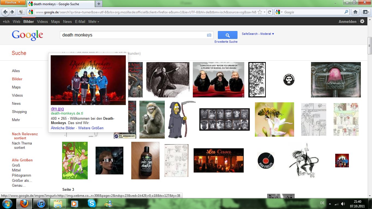Click Weitere Größen in the preview popup
This screenshot has width=372, height=209.
tap(91, 128)
